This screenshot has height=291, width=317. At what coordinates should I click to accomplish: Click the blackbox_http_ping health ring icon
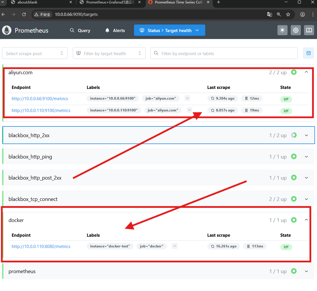click(294, 156)
